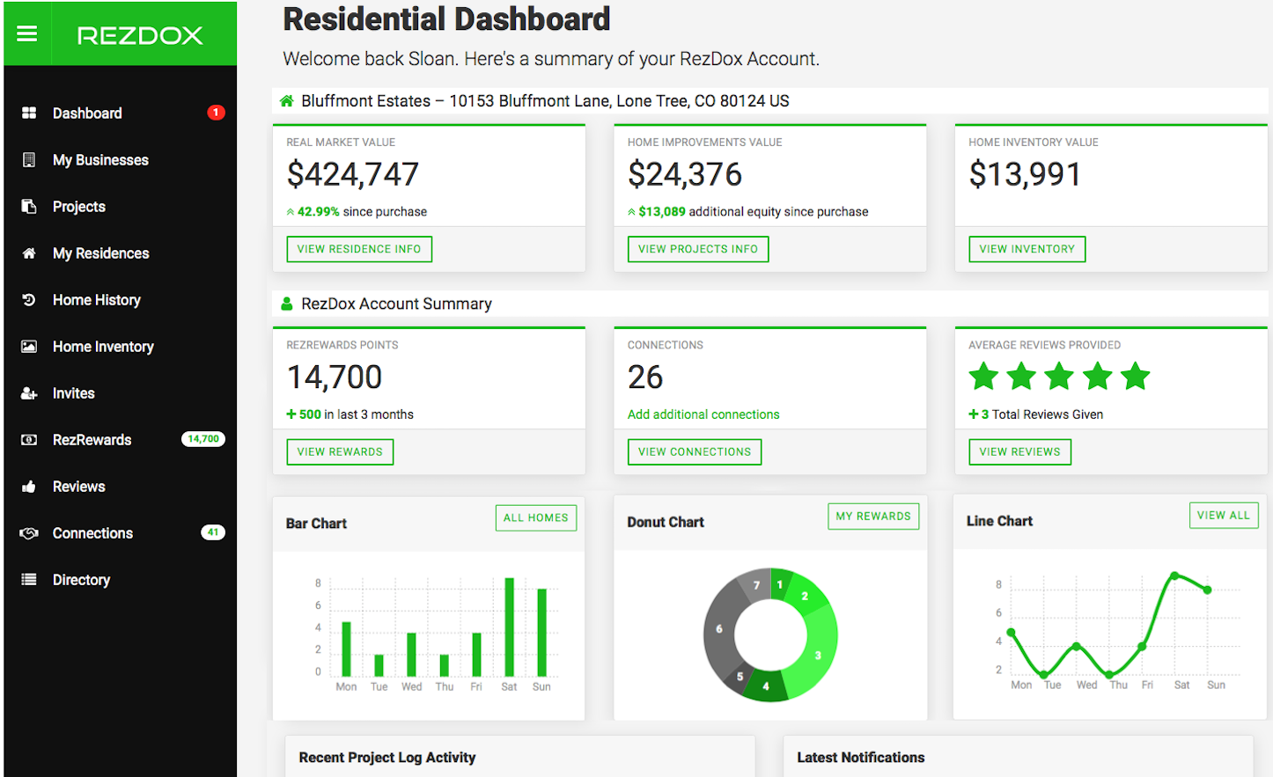Click the My Residences house icon
Viewport: 1273px width, 777px height.
(x=29, y=253)
